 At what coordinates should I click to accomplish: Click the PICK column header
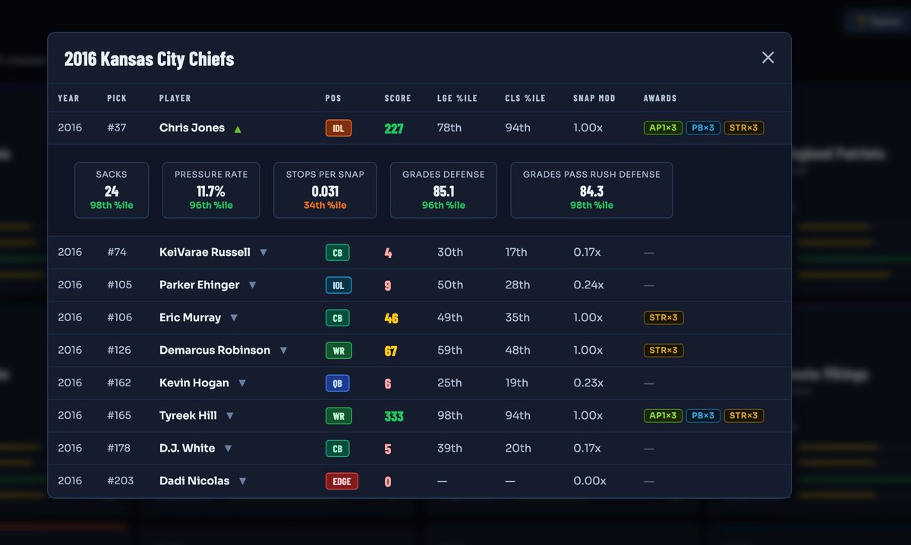click(117, 98)
